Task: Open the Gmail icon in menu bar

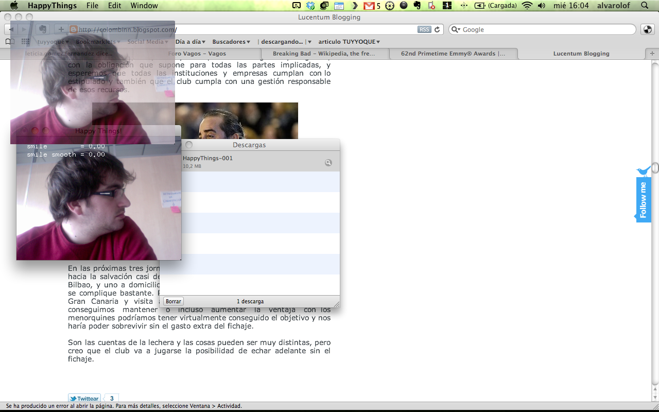Action: 369,6
